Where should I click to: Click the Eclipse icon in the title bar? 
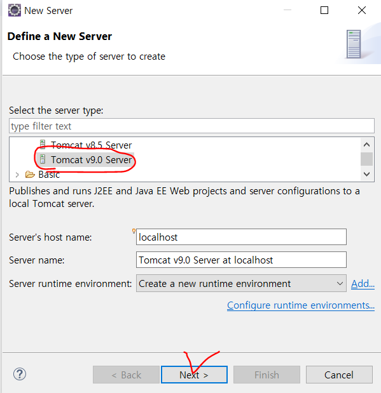tap(15, 11)
